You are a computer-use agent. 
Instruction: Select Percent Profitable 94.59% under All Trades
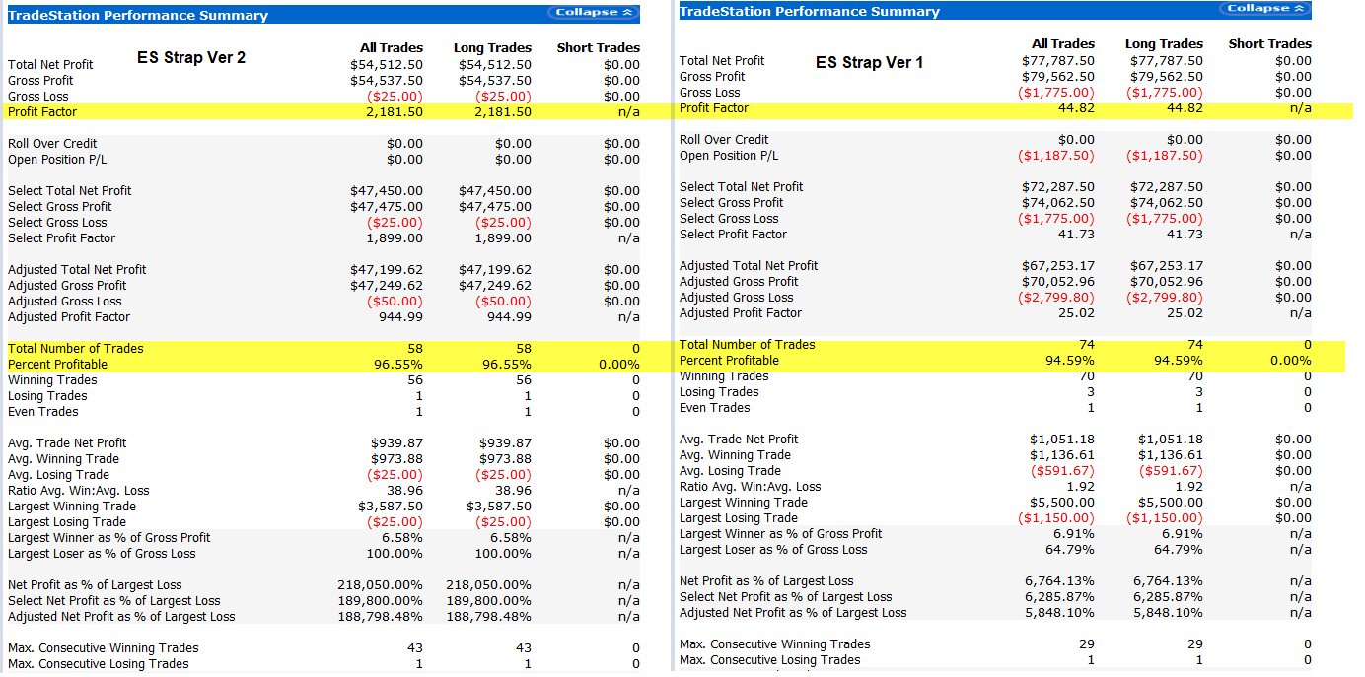(1069, 360)
